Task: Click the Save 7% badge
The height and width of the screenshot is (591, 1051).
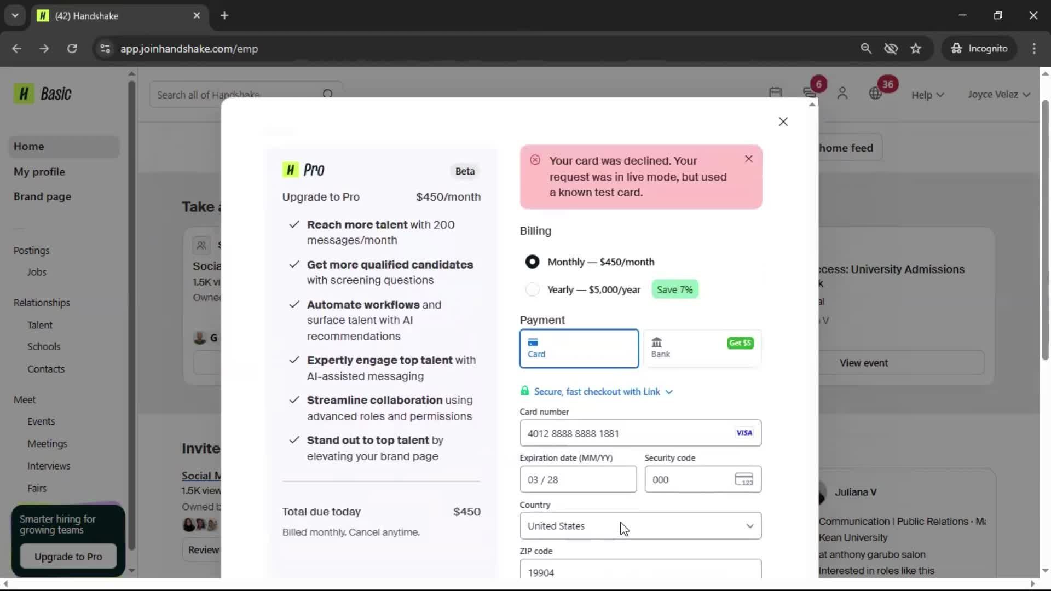Action: coord(675,289)
